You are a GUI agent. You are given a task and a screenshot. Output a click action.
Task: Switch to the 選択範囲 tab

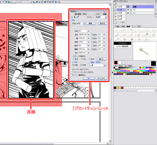(78, 14)
